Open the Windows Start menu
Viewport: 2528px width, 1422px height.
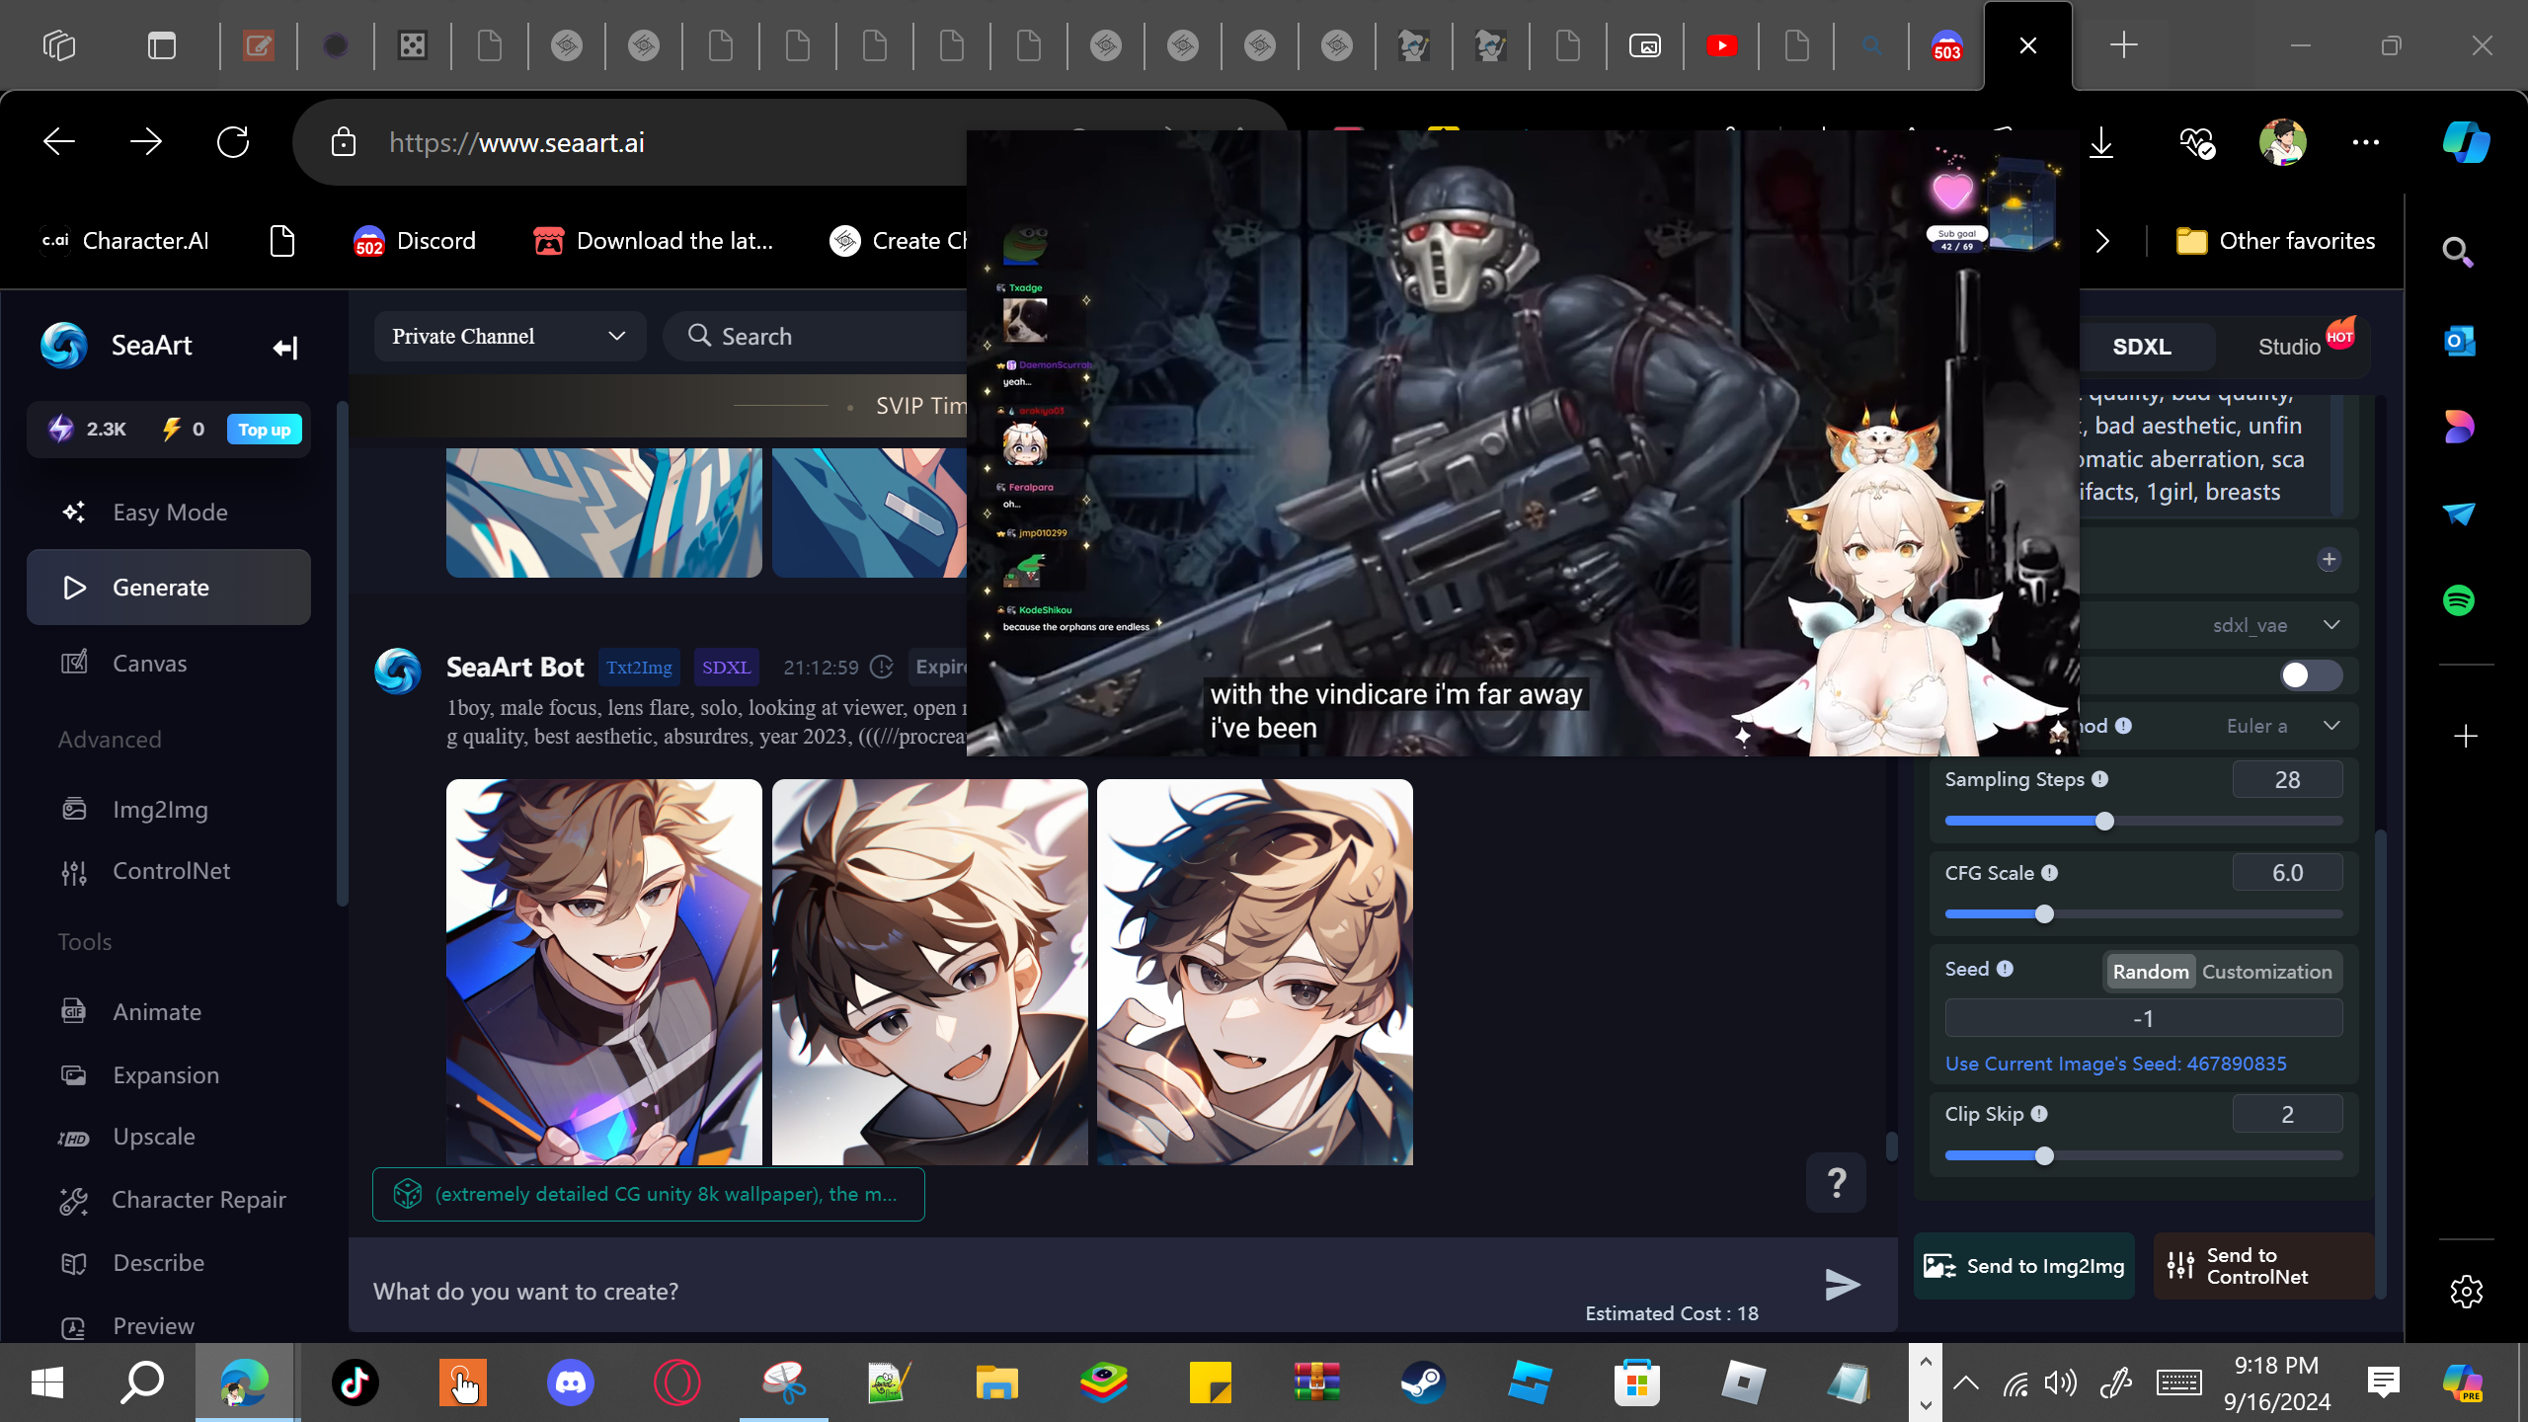tap(46, 1382)
